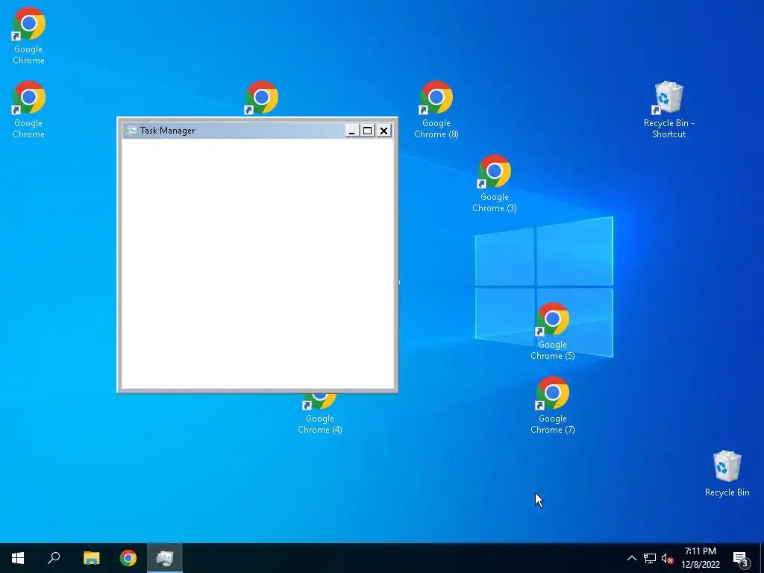Select the Google Chrome (3) desktop shortcut
Image resolution: width=764 pixels, height=573 pixels.
coord(494,184)
